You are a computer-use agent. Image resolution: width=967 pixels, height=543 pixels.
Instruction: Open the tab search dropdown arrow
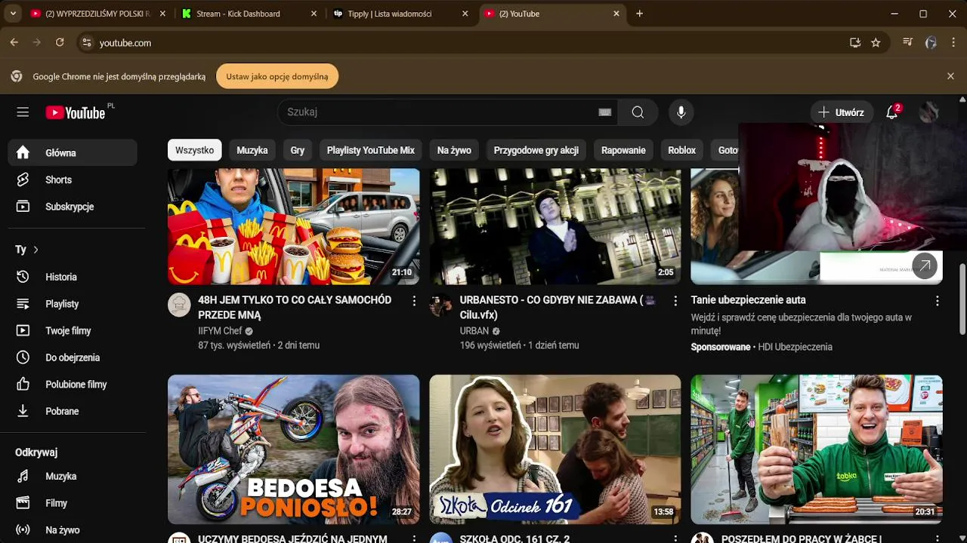coord(12,14)
